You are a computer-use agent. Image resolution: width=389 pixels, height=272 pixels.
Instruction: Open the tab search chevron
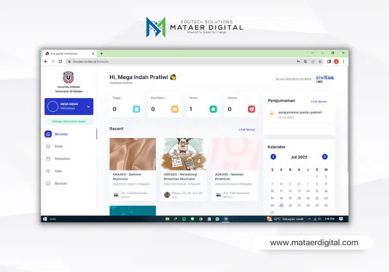coord(312,53)
